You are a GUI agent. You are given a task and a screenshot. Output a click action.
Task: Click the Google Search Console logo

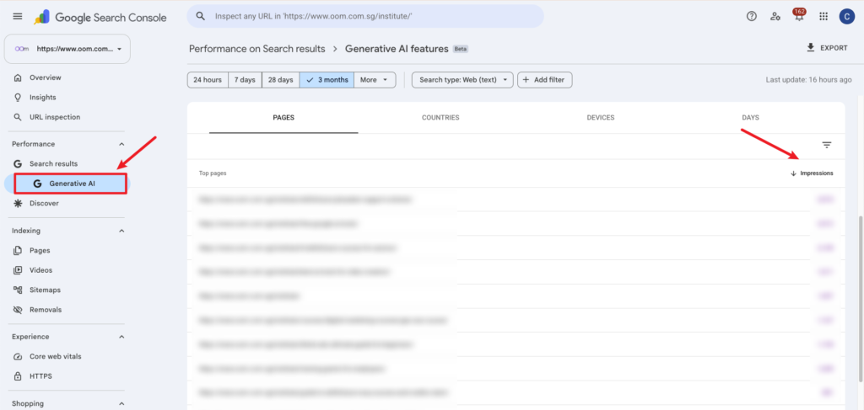(x=100, y=18)
